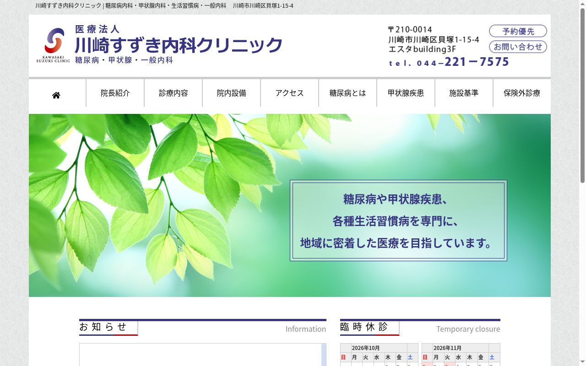Click the telephone number 044-221-7575
The width and height of the screenshot is (586, 366).
pos(449,62)
